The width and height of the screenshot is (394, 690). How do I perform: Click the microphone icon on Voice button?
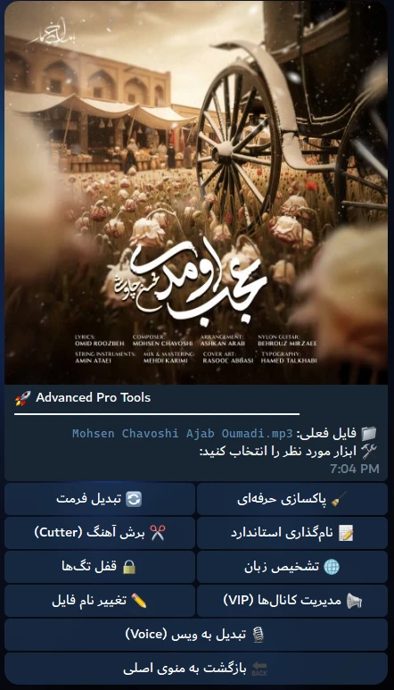[x=259, y=635]
